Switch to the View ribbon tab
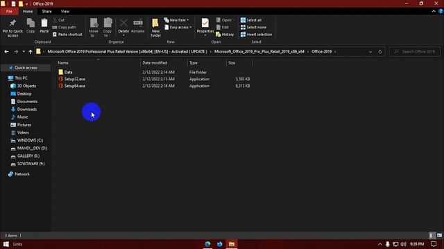The width and height of the screenshot is (444, 249). (x=65, y=11)
